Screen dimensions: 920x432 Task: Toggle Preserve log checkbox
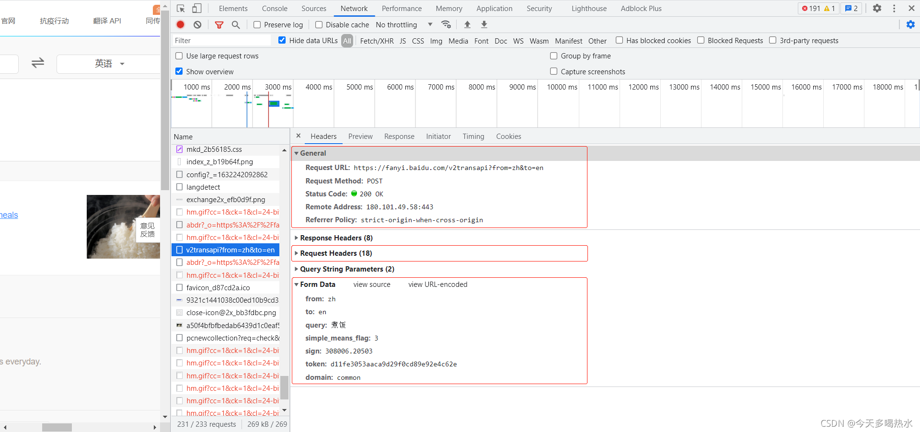257,25
